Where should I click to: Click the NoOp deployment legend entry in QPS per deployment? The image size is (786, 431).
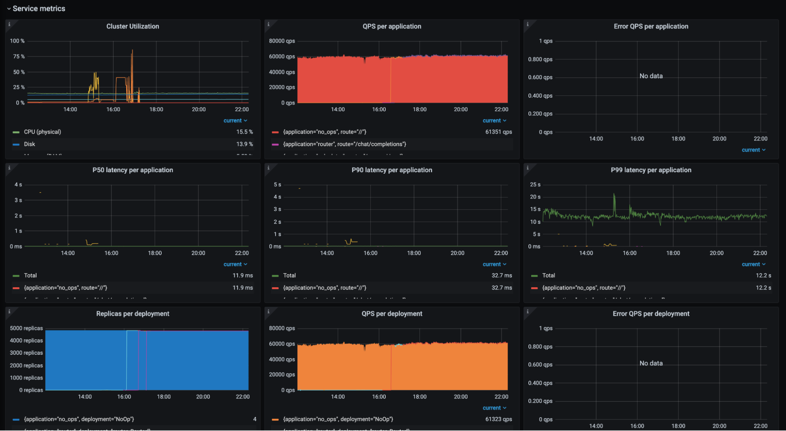click(338, 419)
